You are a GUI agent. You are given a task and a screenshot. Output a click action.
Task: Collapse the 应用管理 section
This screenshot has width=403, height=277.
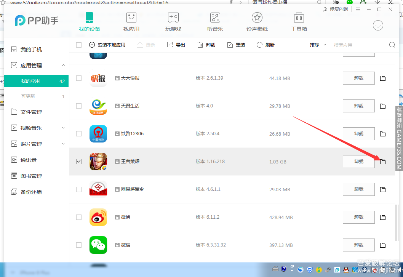pos(63,66)
